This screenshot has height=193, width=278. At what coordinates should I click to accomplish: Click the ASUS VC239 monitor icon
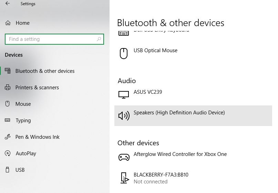pyautogui.click(x=123, y=94)
